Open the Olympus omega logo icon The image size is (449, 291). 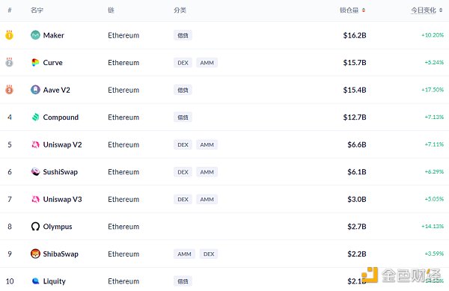tap(35, 227)
